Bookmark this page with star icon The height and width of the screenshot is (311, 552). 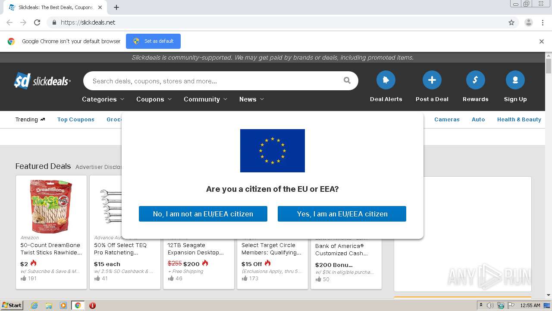tap(511, 22)
